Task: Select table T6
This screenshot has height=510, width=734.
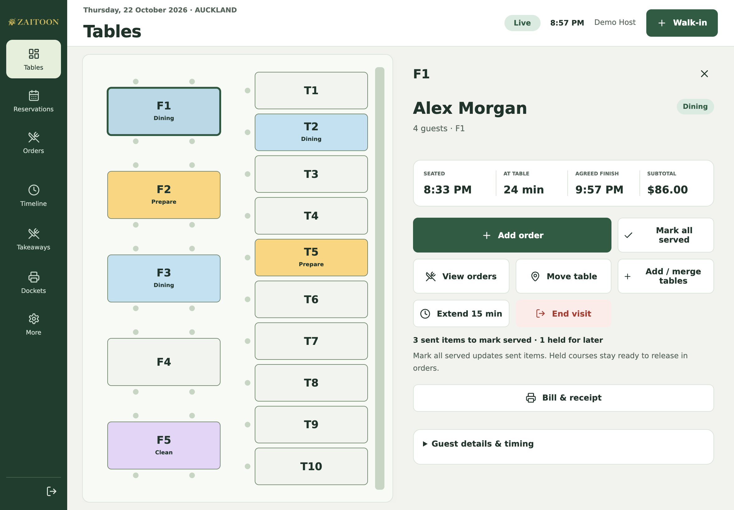Action: (x=311, y=299)
